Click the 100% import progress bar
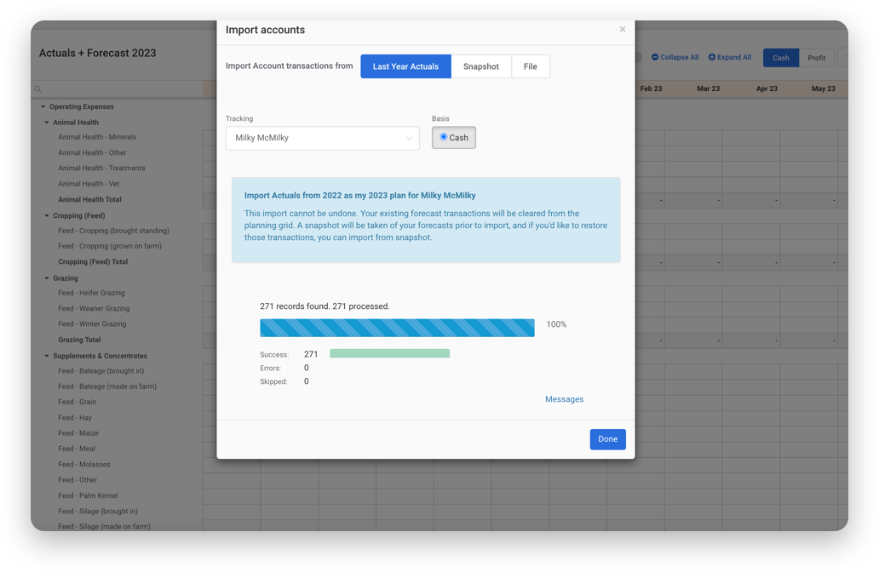Viewport: 879px width, 572px height. (x=397, y=327)
